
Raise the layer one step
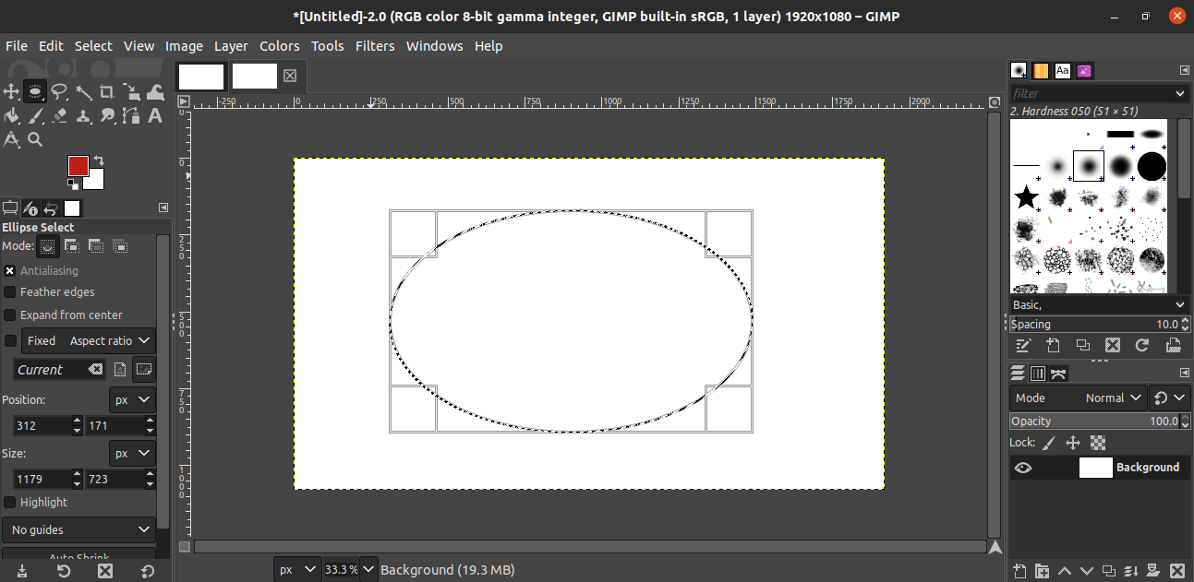tap(1064, 571)
